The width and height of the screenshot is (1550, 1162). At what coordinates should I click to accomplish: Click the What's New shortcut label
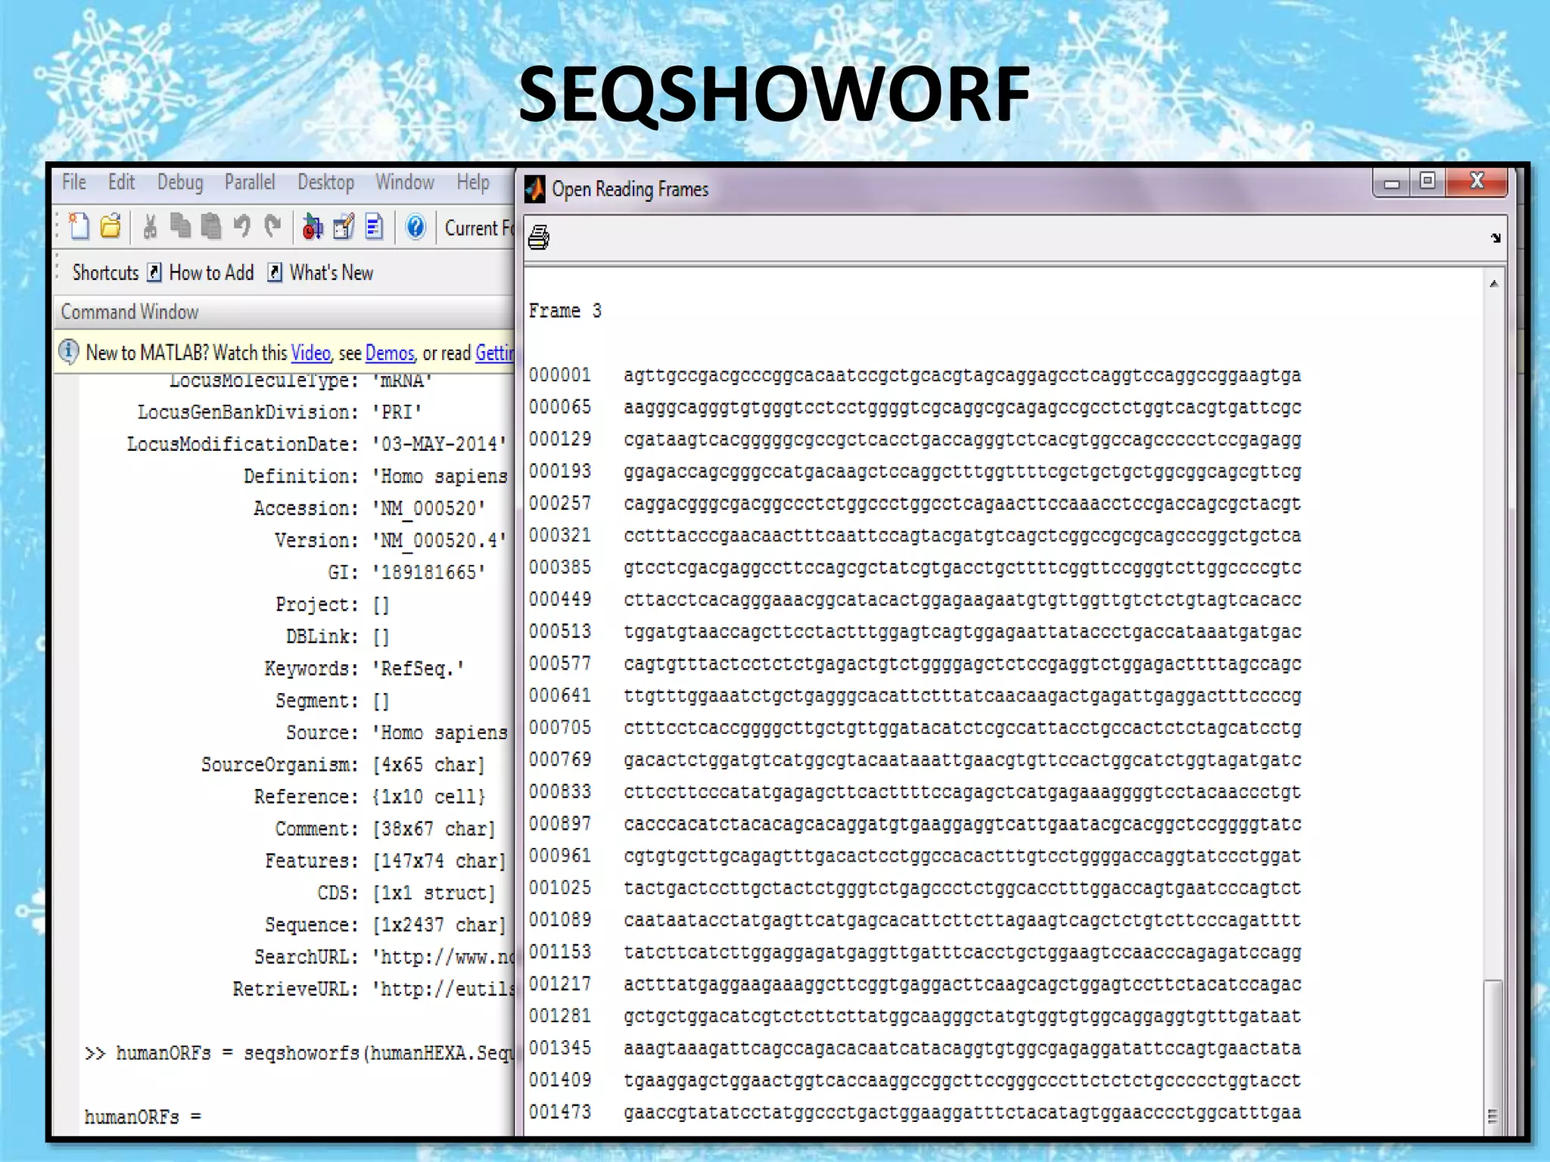331,272
